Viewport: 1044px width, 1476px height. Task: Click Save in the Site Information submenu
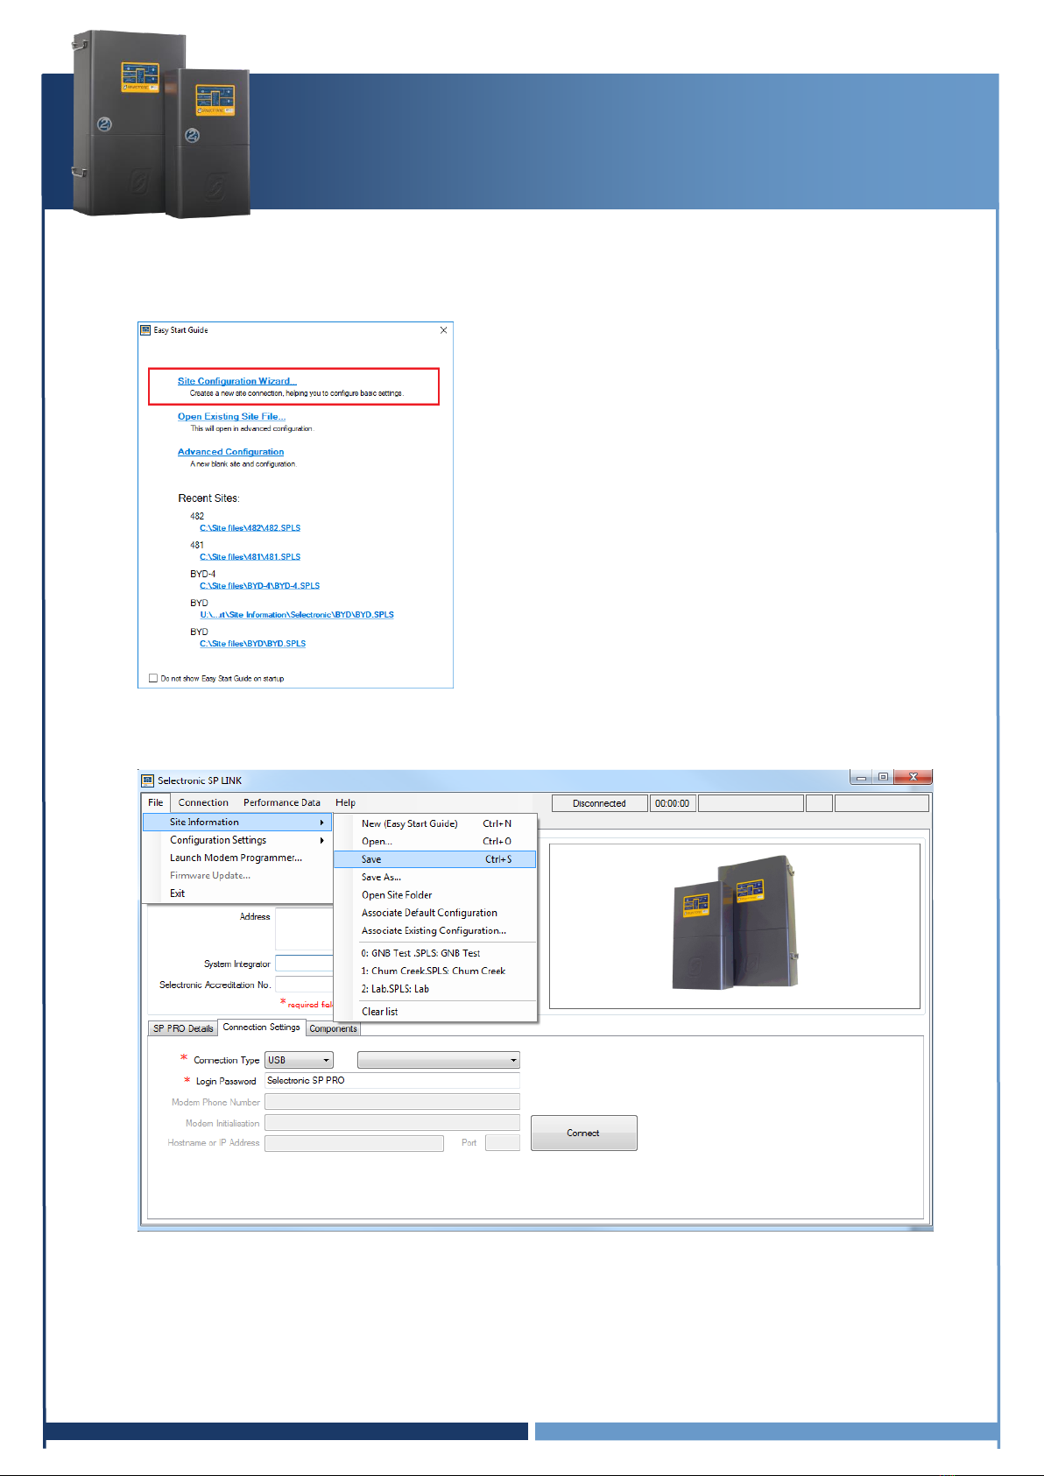[435, 859]
